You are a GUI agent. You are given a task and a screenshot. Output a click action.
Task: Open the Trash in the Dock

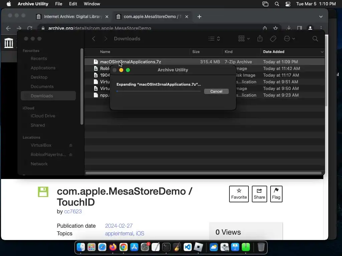tap(261, 247)
